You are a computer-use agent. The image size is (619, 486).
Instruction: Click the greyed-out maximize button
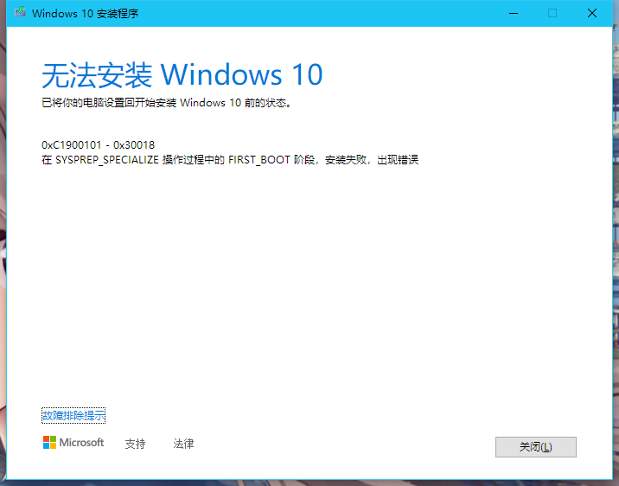click(x=552, y=13)
